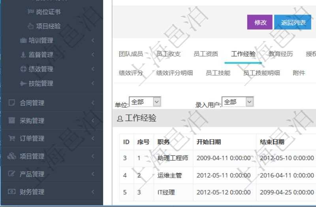Click the flag icon beside 岗位证书
Image resolution: width=316 pixels, height=207 pixels.
pyautogui.click(x=30, y=12)
